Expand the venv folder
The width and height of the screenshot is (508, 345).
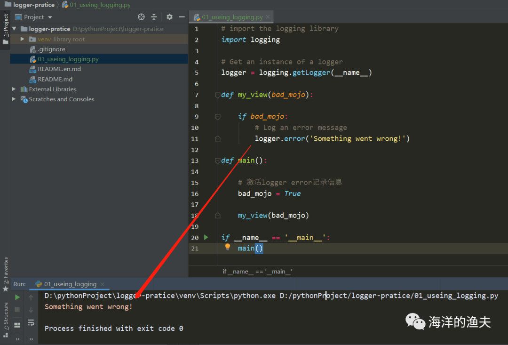pos(23,39)
